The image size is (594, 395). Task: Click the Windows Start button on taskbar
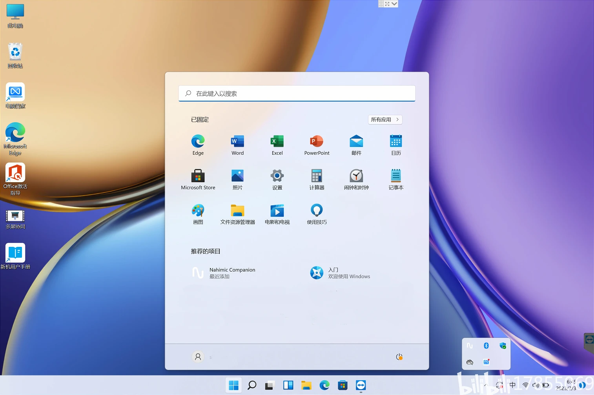(233, 385)
